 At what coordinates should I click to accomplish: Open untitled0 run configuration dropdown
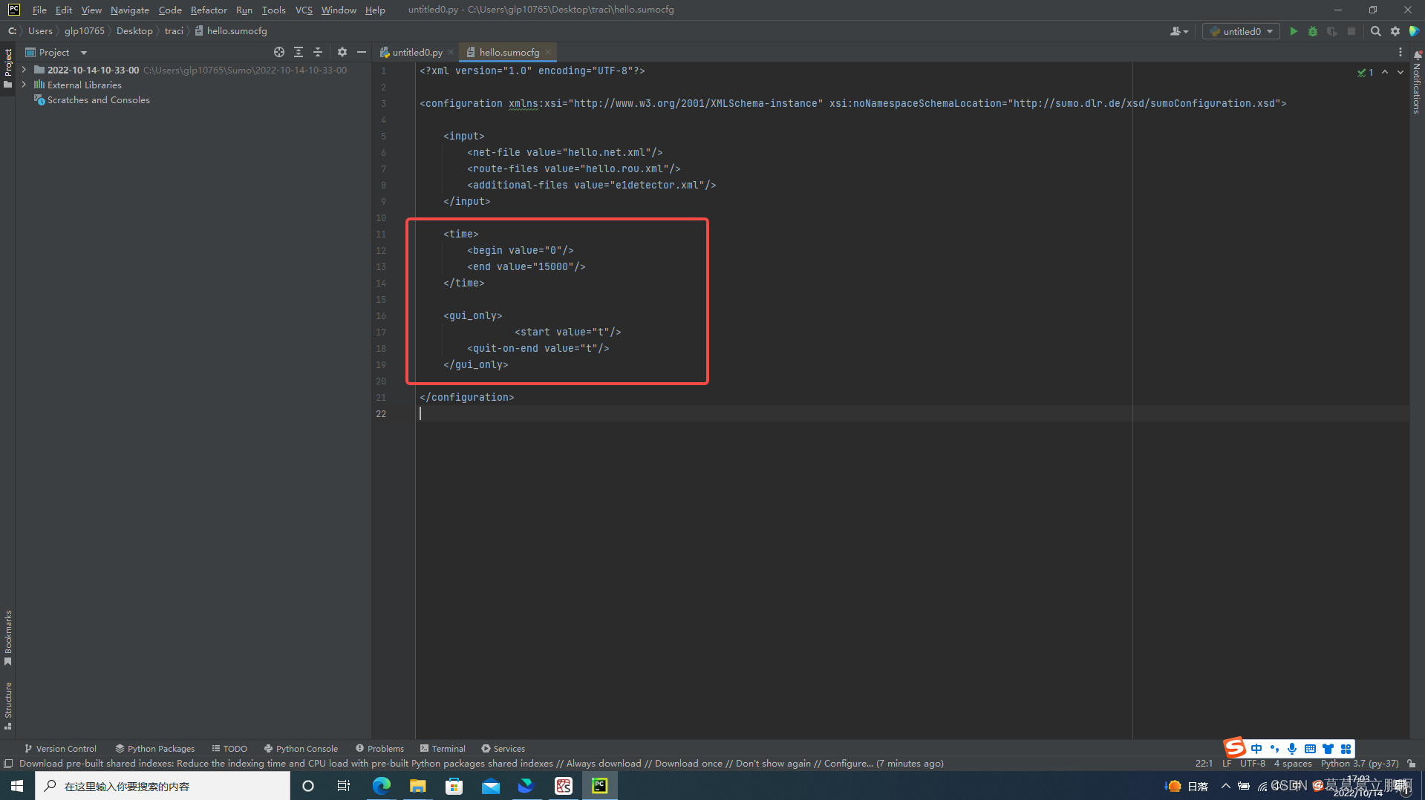[1241, 31]
